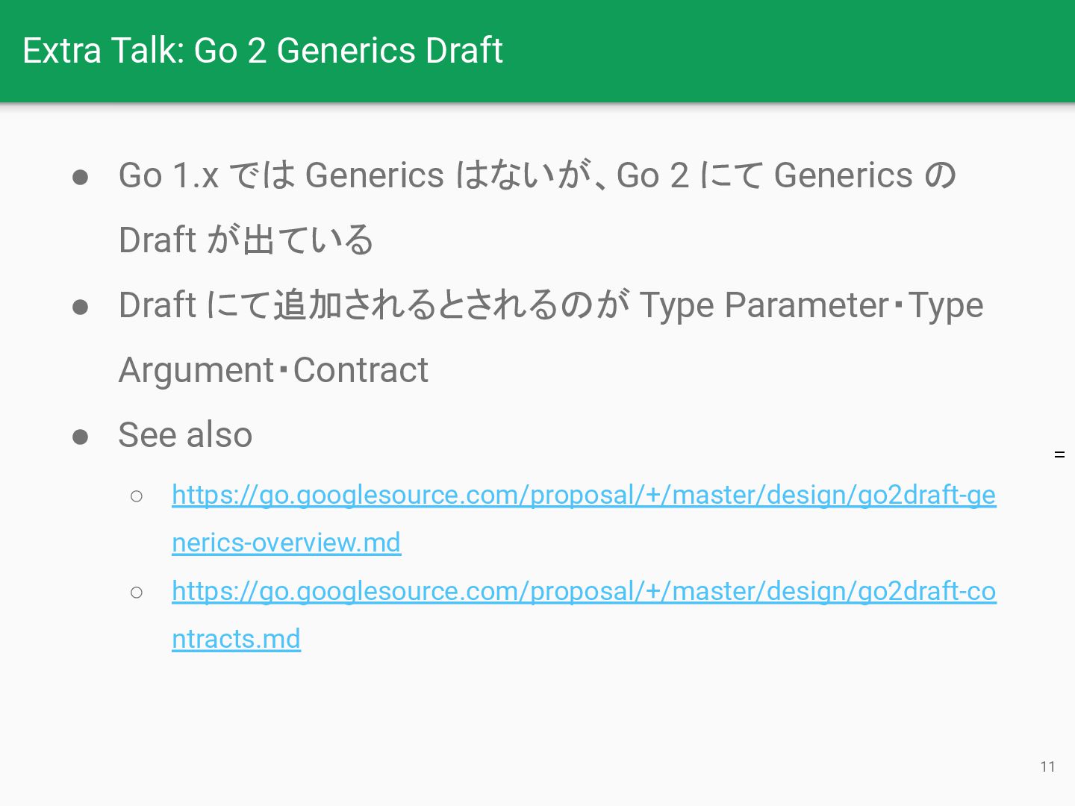Click the slide number 11
The height and width of the screenshot is (806, 1075).
pyautogui.click(x=1047, y=767)
